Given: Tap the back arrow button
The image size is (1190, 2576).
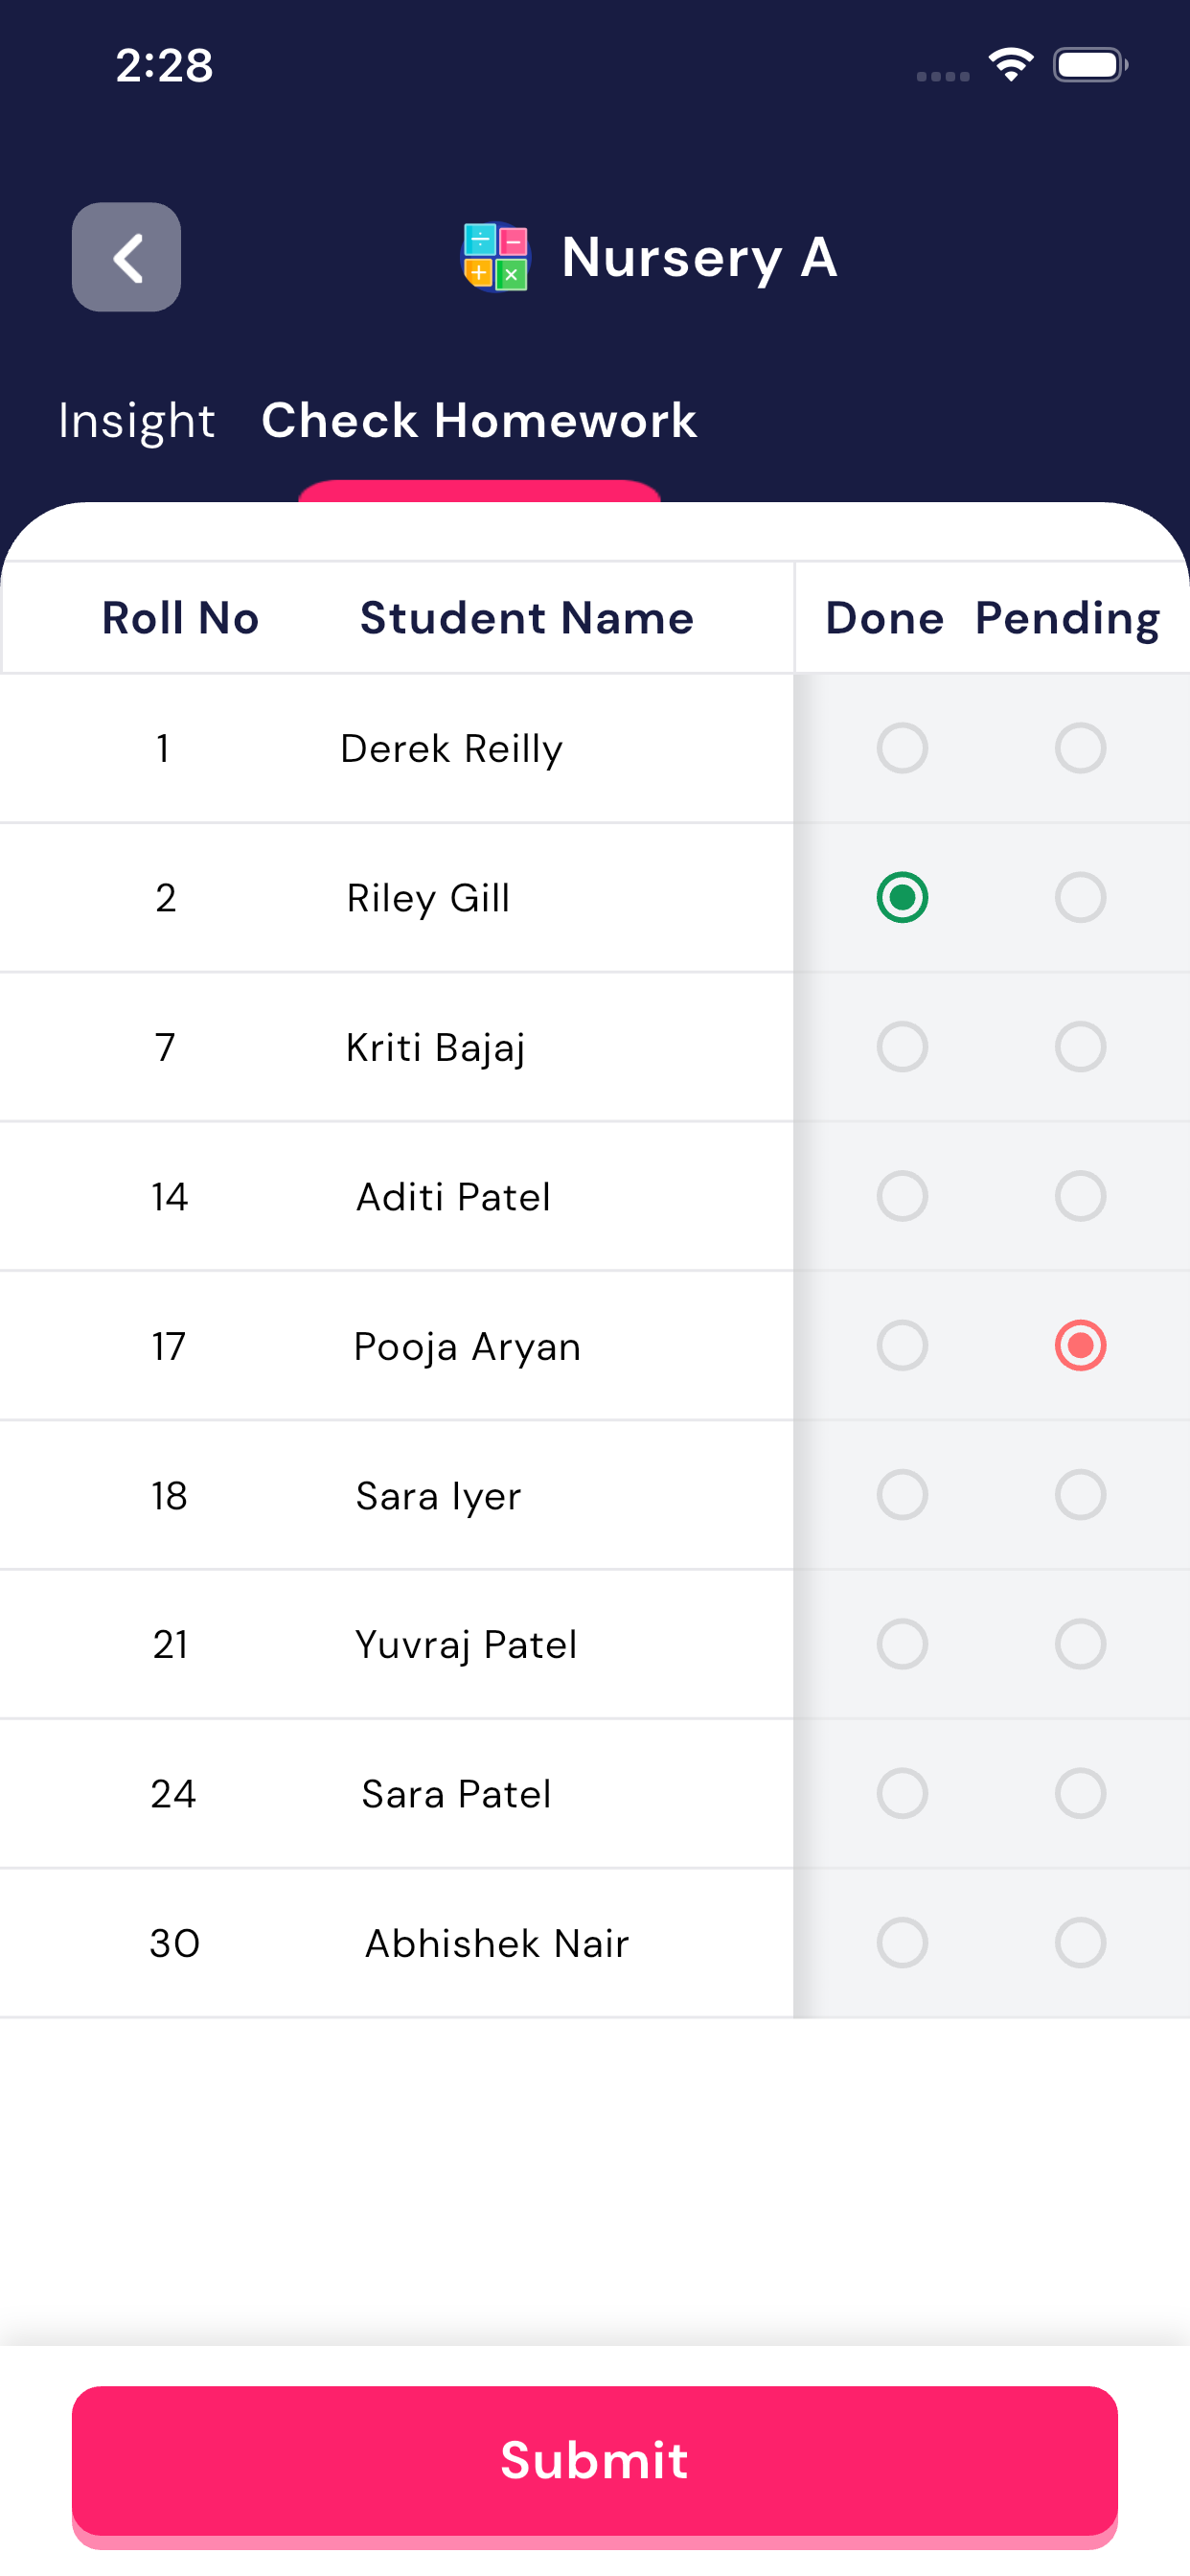Looking at the screenshot, I should coord(126,257).
